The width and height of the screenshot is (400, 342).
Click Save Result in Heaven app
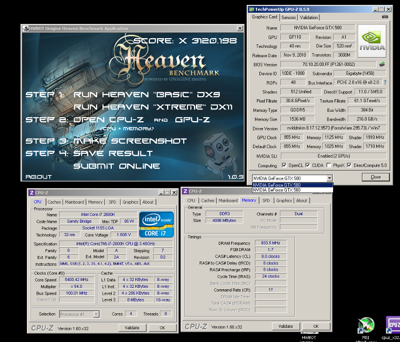(113, 153)
